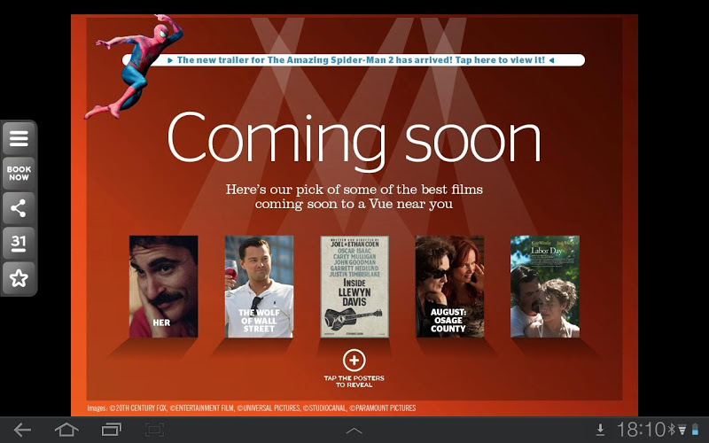Tap 'Here's our pick' description text
This screenshot has height=443, width=709.
(354, 196)
